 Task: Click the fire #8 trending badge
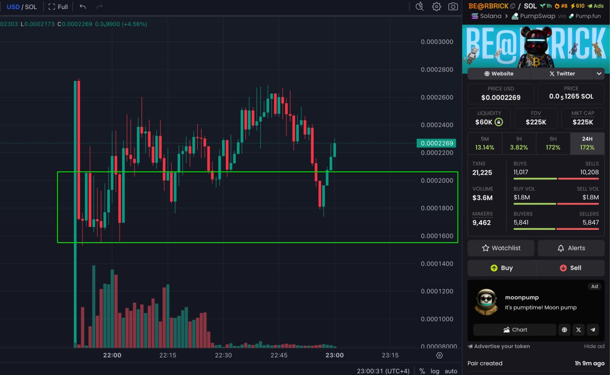(561, 6)
